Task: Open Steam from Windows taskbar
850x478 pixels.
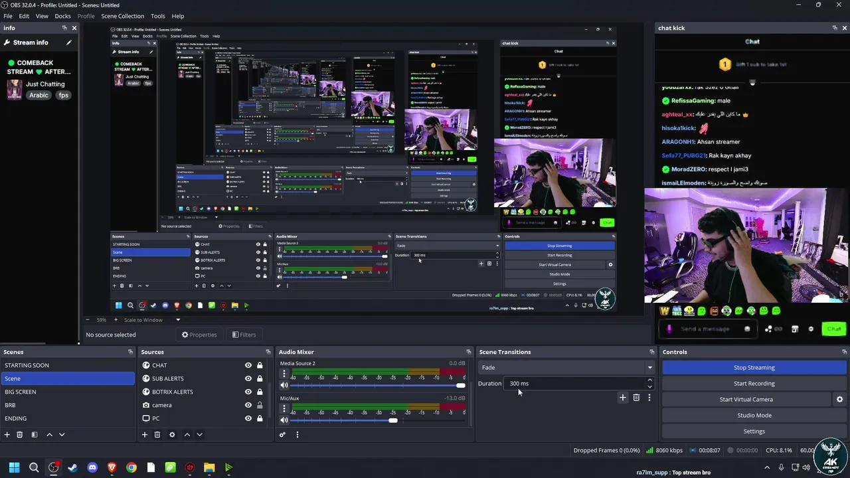Action: (73, 467)
